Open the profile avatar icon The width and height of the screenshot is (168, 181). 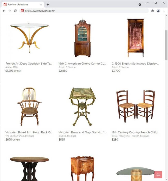(158, 11)
